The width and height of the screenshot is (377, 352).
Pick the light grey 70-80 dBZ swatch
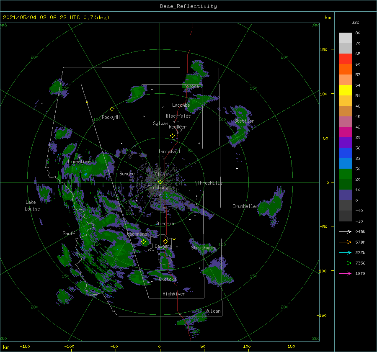[345, 38]
